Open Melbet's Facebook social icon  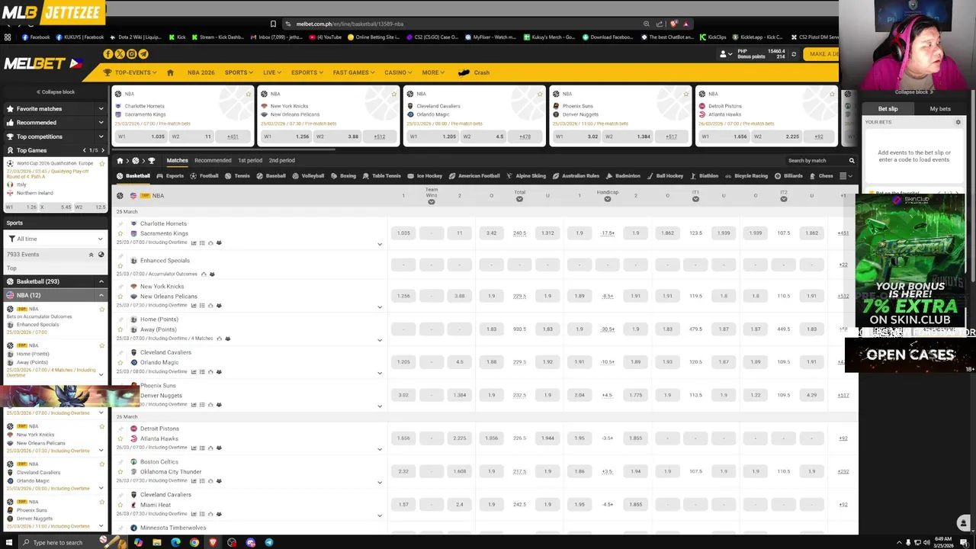pyautogui.click(x=108, y=54)
